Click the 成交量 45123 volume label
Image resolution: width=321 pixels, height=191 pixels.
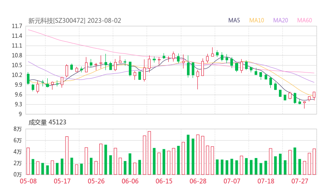[47, 122]
